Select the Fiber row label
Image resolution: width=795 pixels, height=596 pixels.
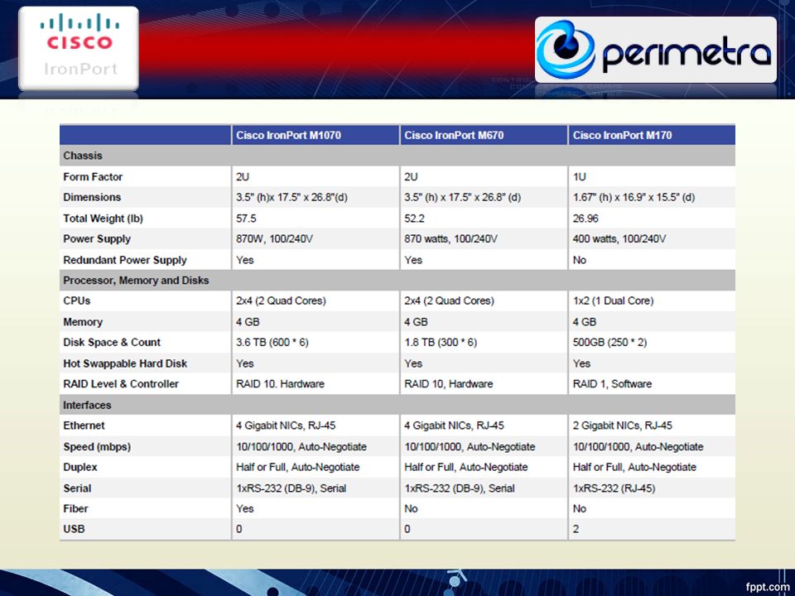75,508
